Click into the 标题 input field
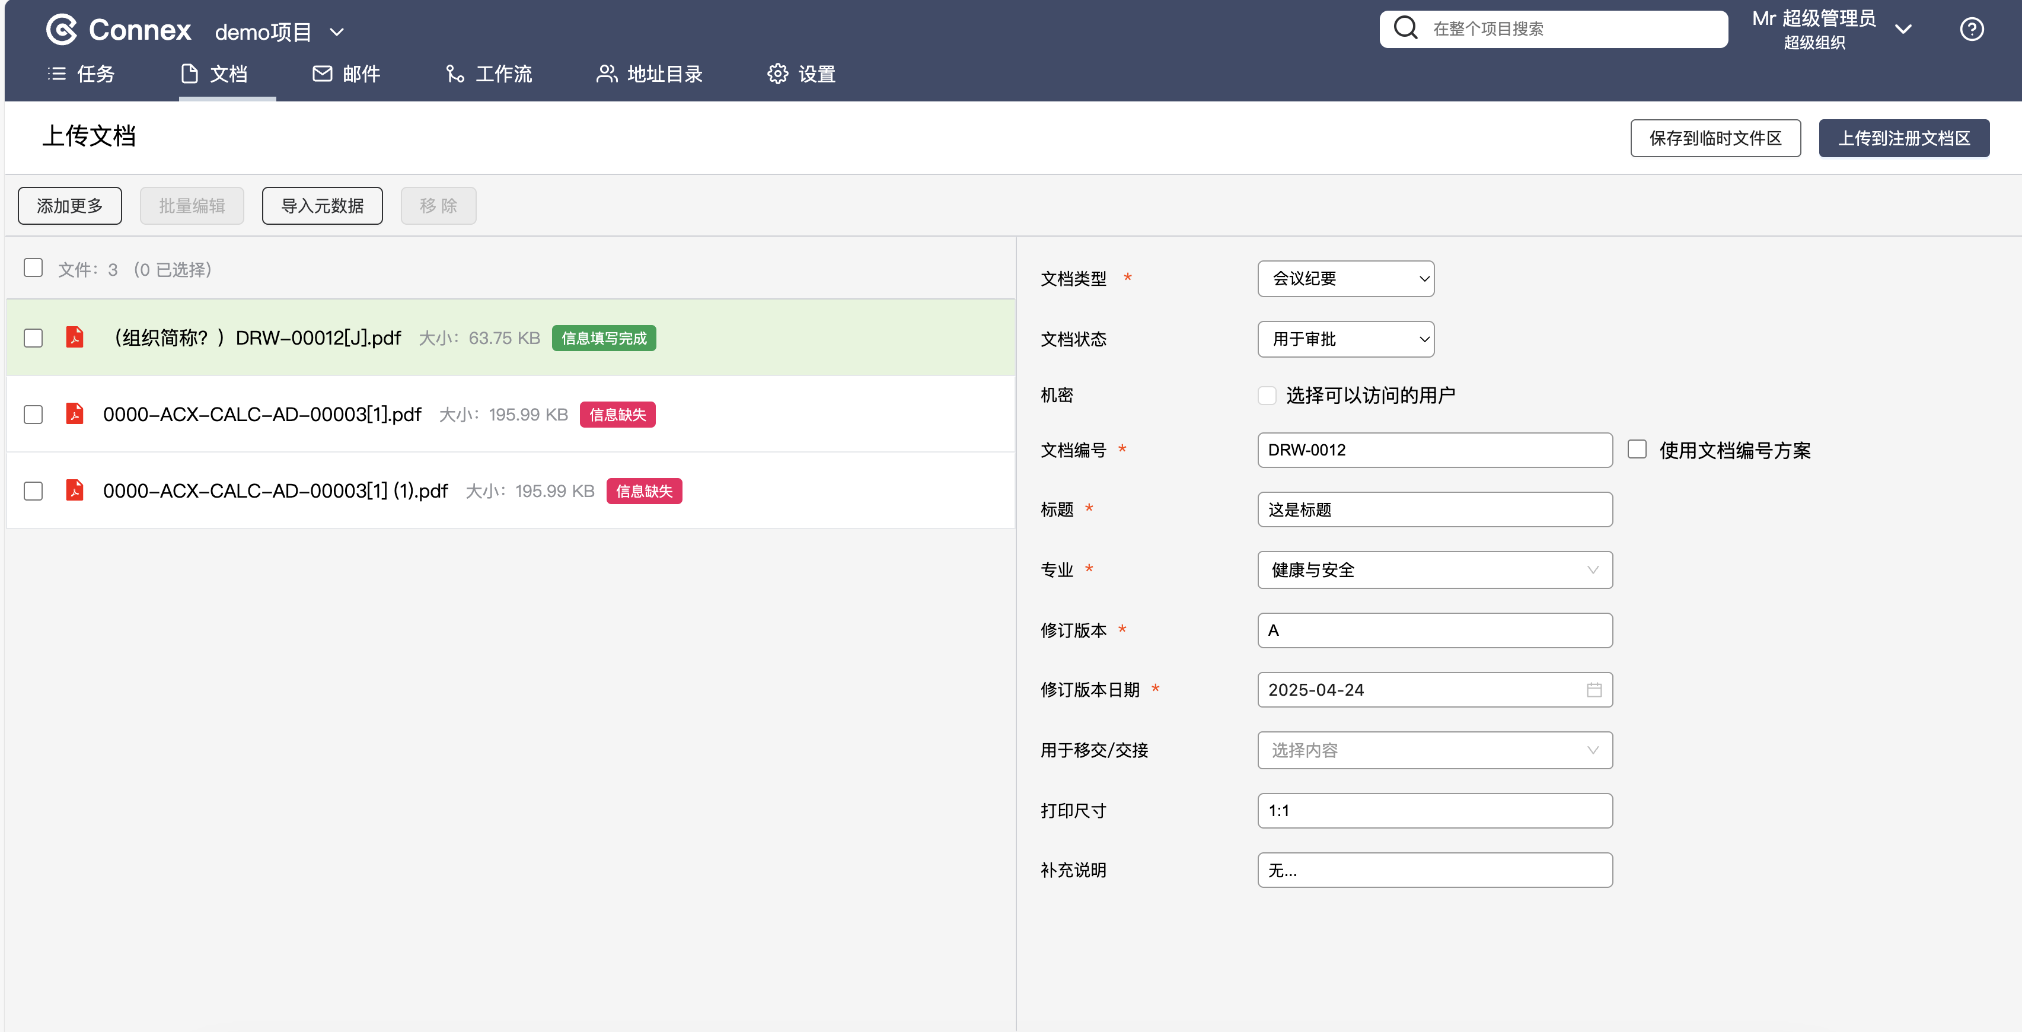This screenshot has width=2022, height=1032. (1434, 509)
